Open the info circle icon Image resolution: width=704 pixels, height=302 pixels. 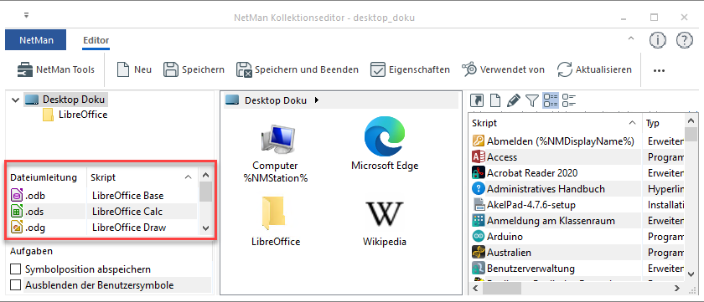click(x=658, y=41)
